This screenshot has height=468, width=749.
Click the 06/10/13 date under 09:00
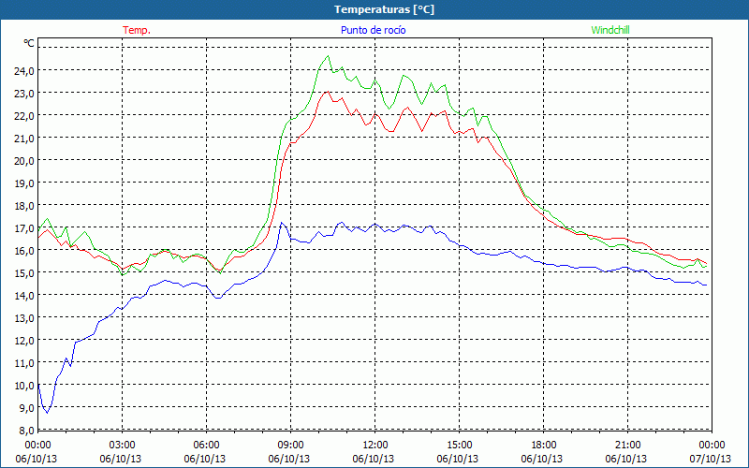[289, 459]
